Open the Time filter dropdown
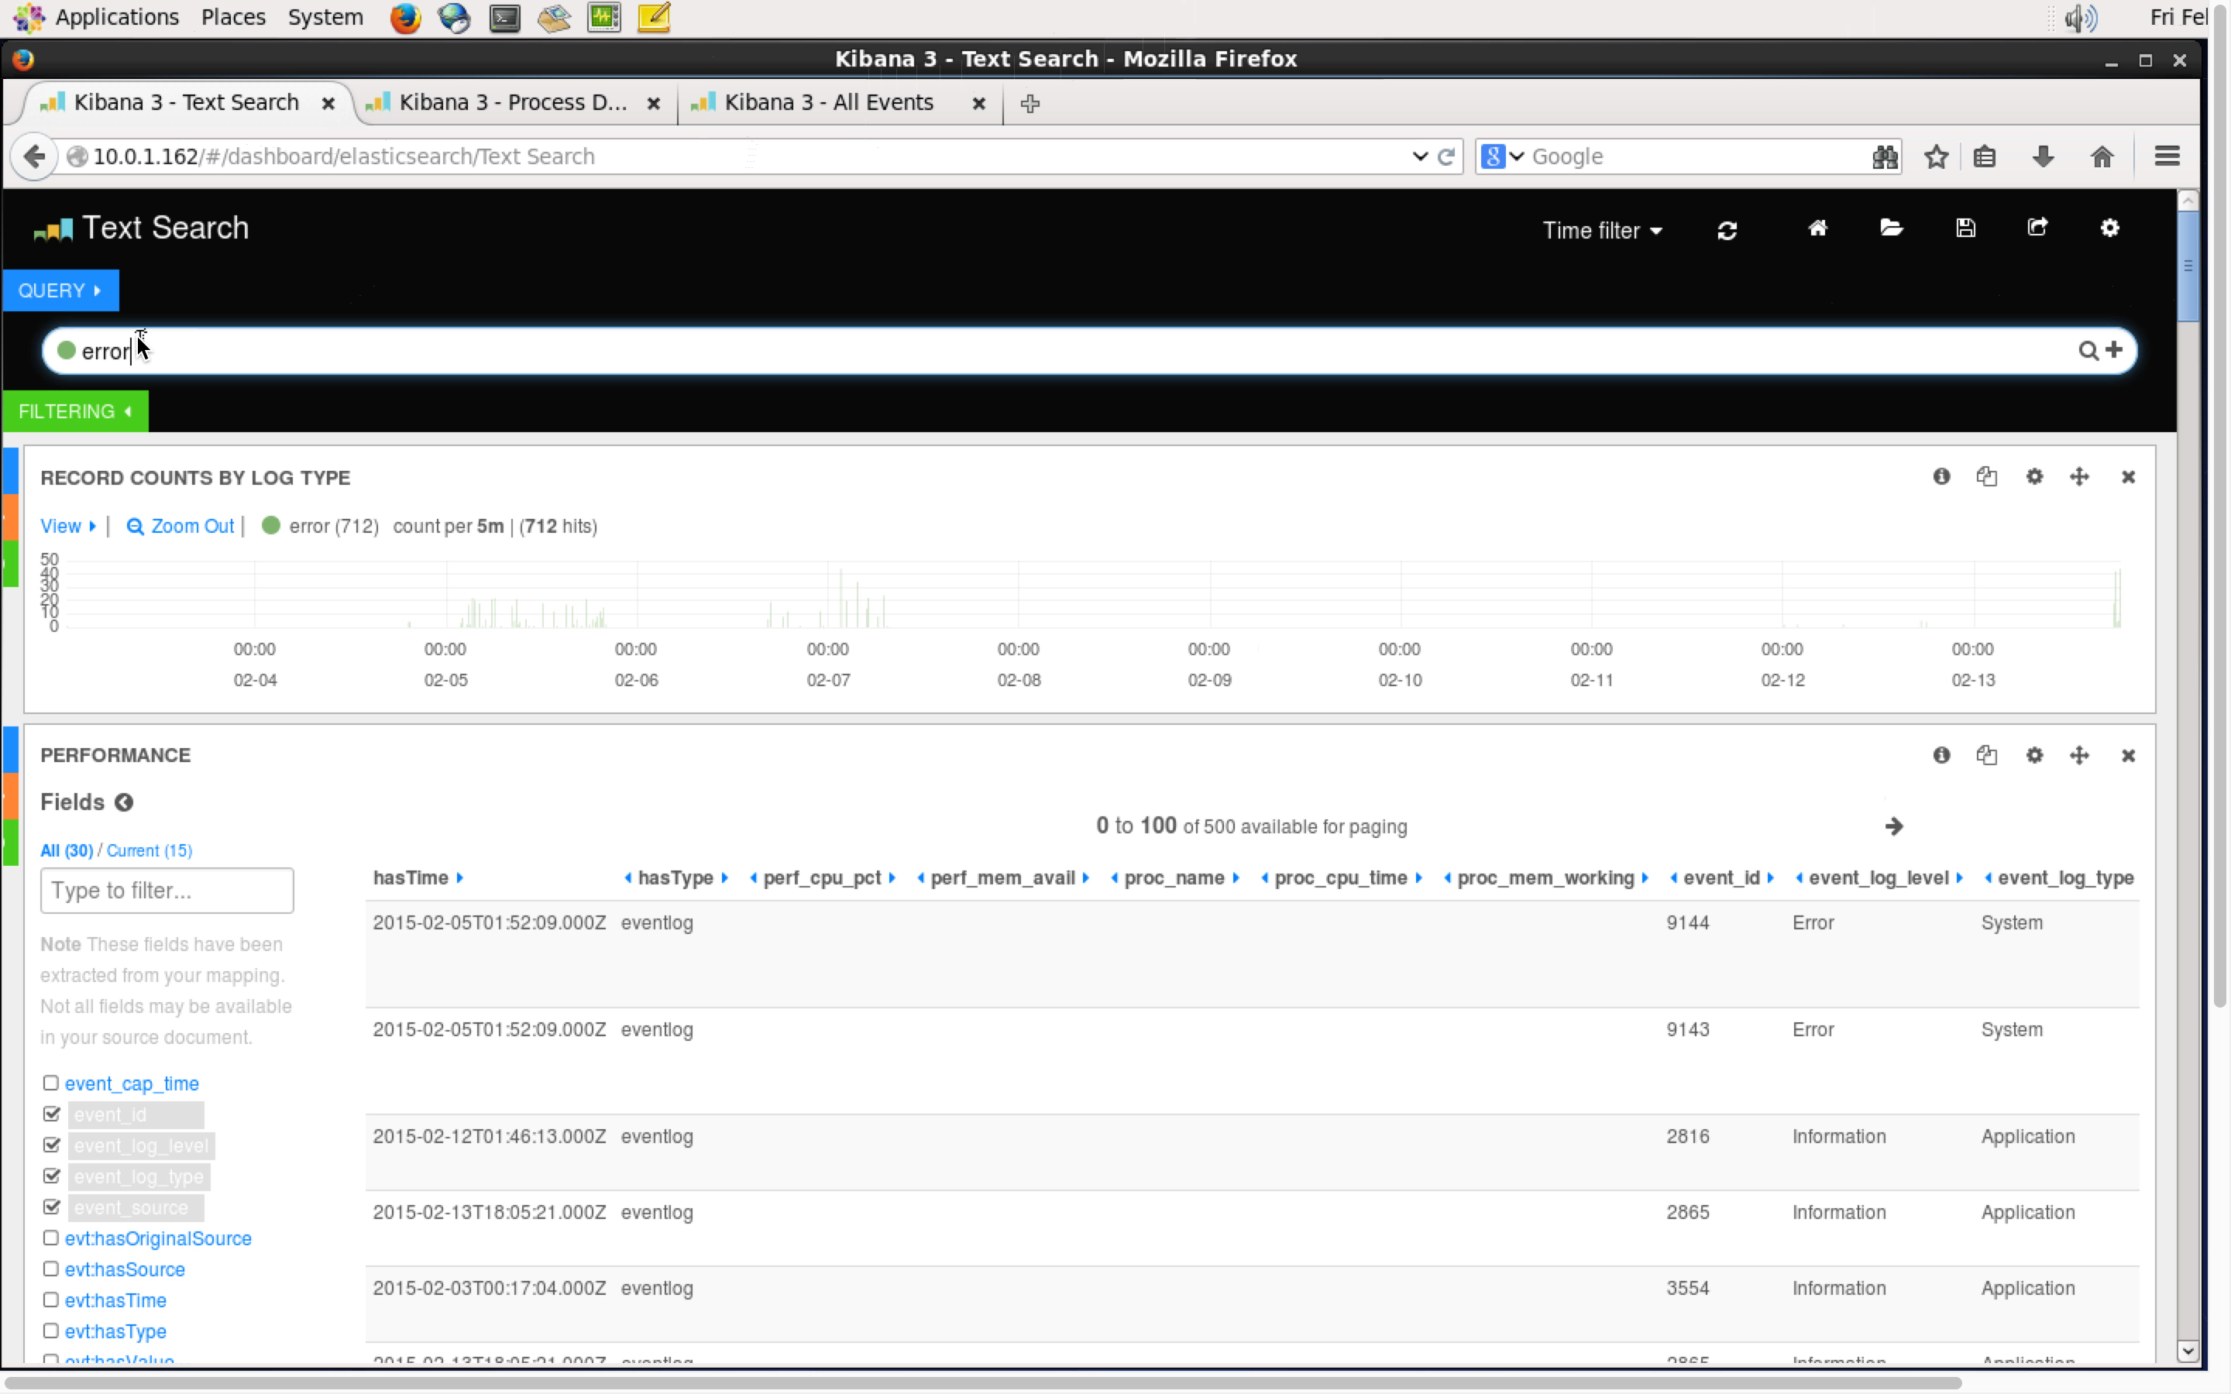Screen dimensions: 2231x1394 pos(1602,231)
